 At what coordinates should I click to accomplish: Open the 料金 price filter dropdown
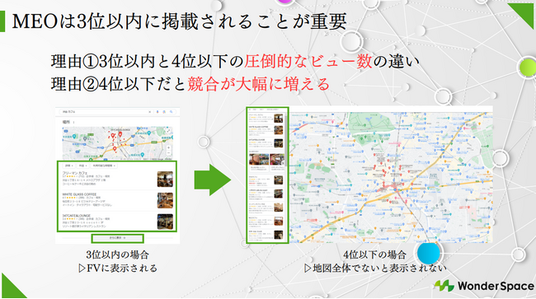click(x=82, y=166)
